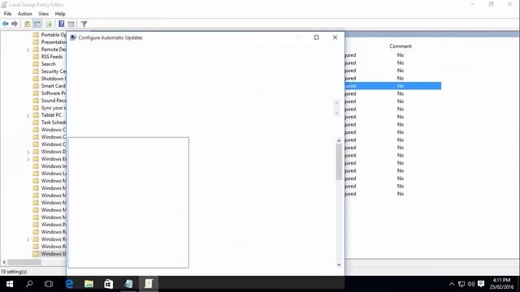Select the Security Ce... folder

click(x=50, y=71)
